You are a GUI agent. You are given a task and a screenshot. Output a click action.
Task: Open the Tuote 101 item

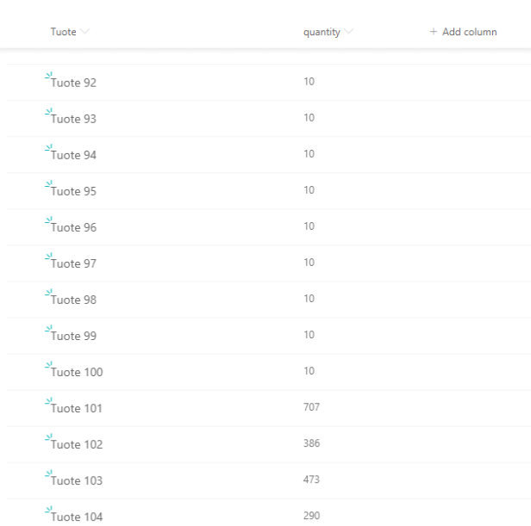click(x=77, y=408)
